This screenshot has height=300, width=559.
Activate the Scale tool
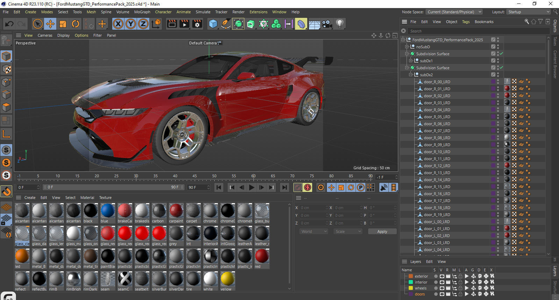point(63,24)
